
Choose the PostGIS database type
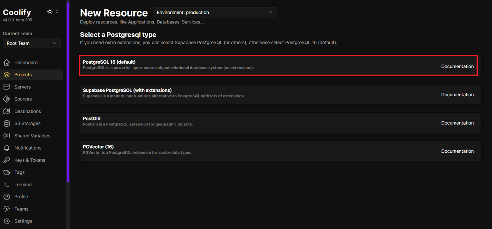tap(281, 123)
